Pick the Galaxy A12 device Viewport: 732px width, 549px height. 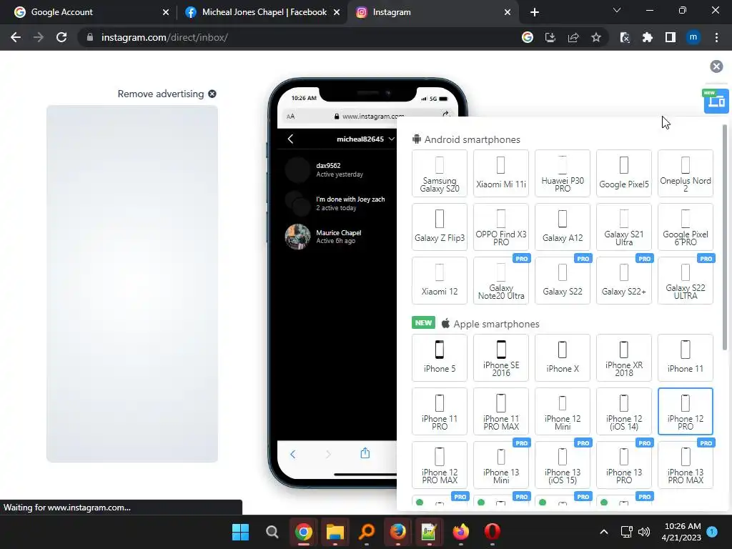pyautogui.click(x=563, y=227)
